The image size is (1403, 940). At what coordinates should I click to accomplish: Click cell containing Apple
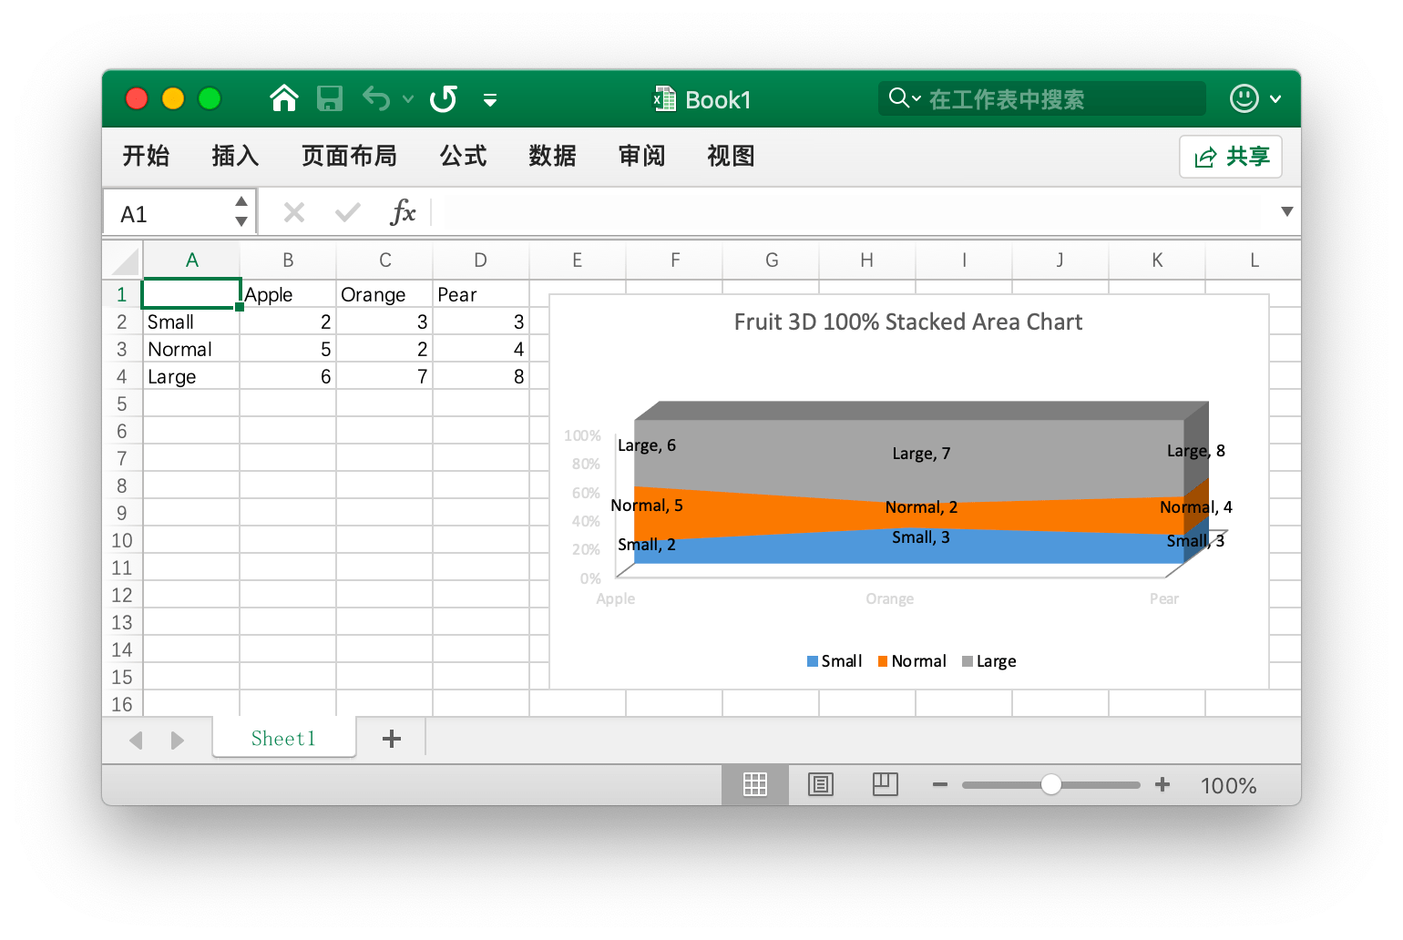click(288, 294)
